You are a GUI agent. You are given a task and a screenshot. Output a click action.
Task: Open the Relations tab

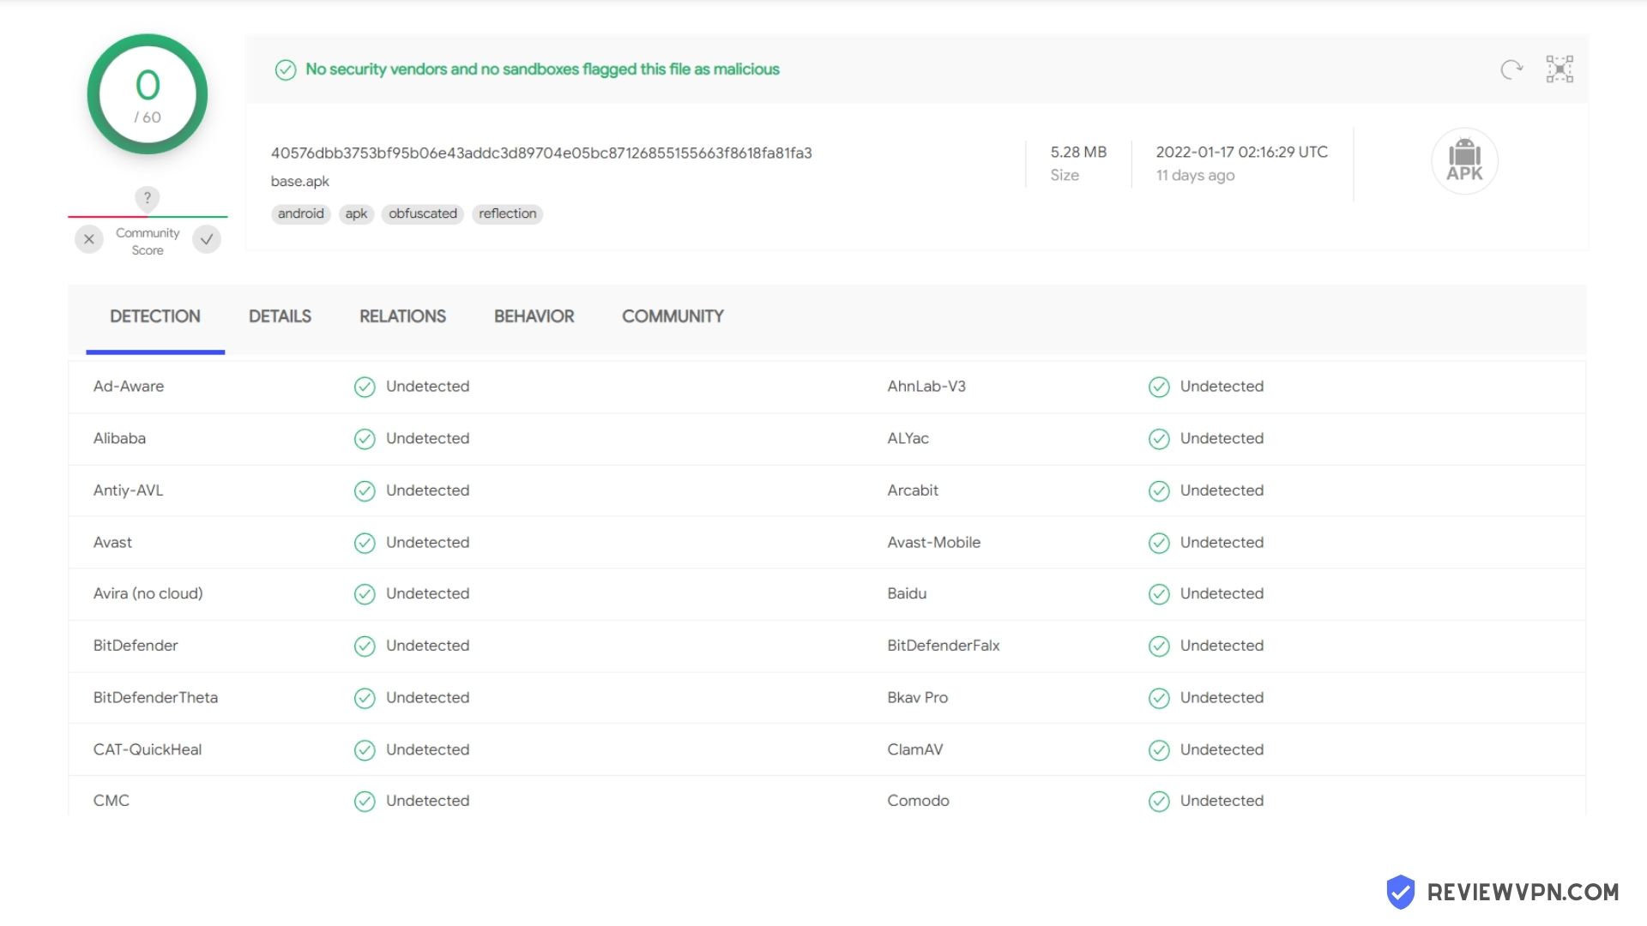[402, 316]
